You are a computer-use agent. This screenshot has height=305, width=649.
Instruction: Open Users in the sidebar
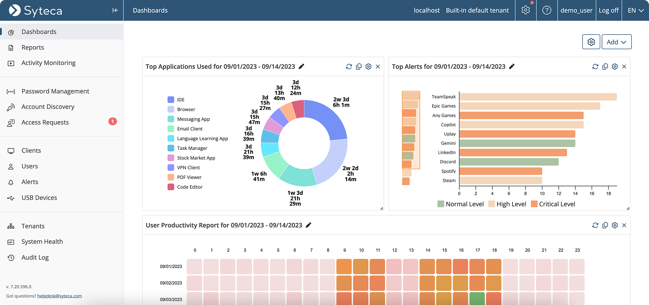click(x=61, y=166)
